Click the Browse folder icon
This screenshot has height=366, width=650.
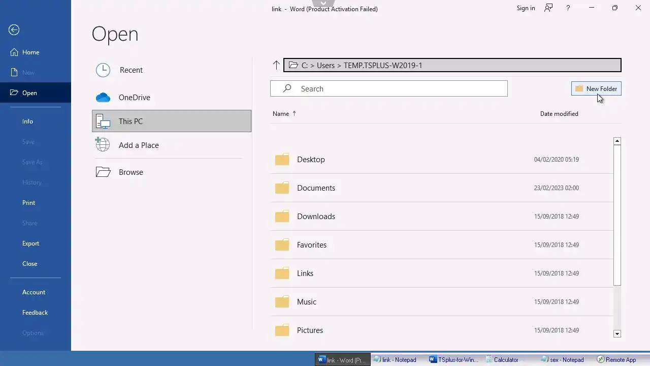[103, 172]
